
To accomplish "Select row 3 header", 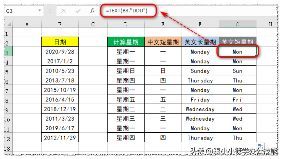I will tap(8, 51).
